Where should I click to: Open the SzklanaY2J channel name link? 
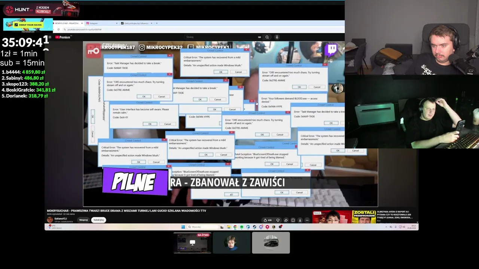click(x=61, y=219)
